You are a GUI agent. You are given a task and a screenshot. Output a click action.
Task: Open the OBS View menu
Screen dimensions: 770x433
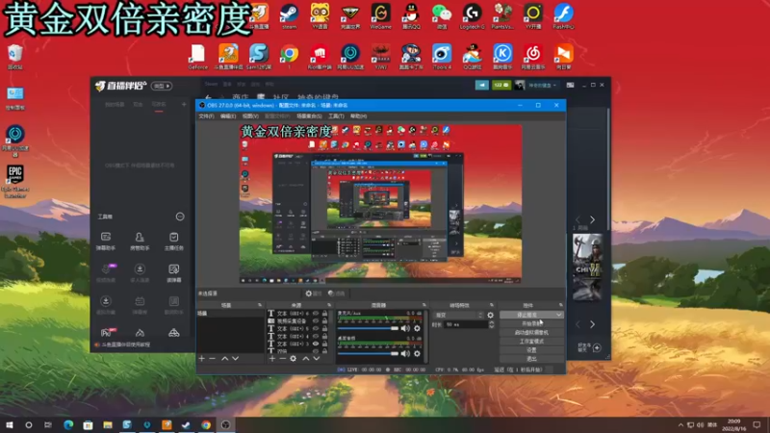pyautogui.click(x=250, y=116)
